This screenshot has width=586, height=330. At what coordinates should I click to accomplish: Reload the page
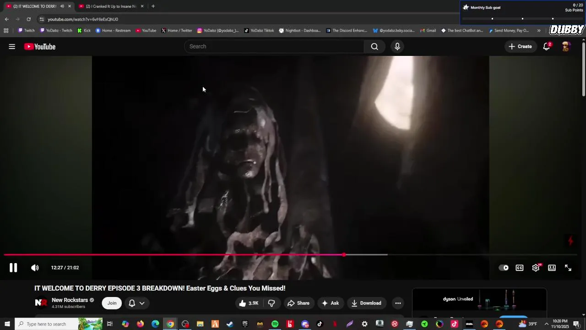28,19
